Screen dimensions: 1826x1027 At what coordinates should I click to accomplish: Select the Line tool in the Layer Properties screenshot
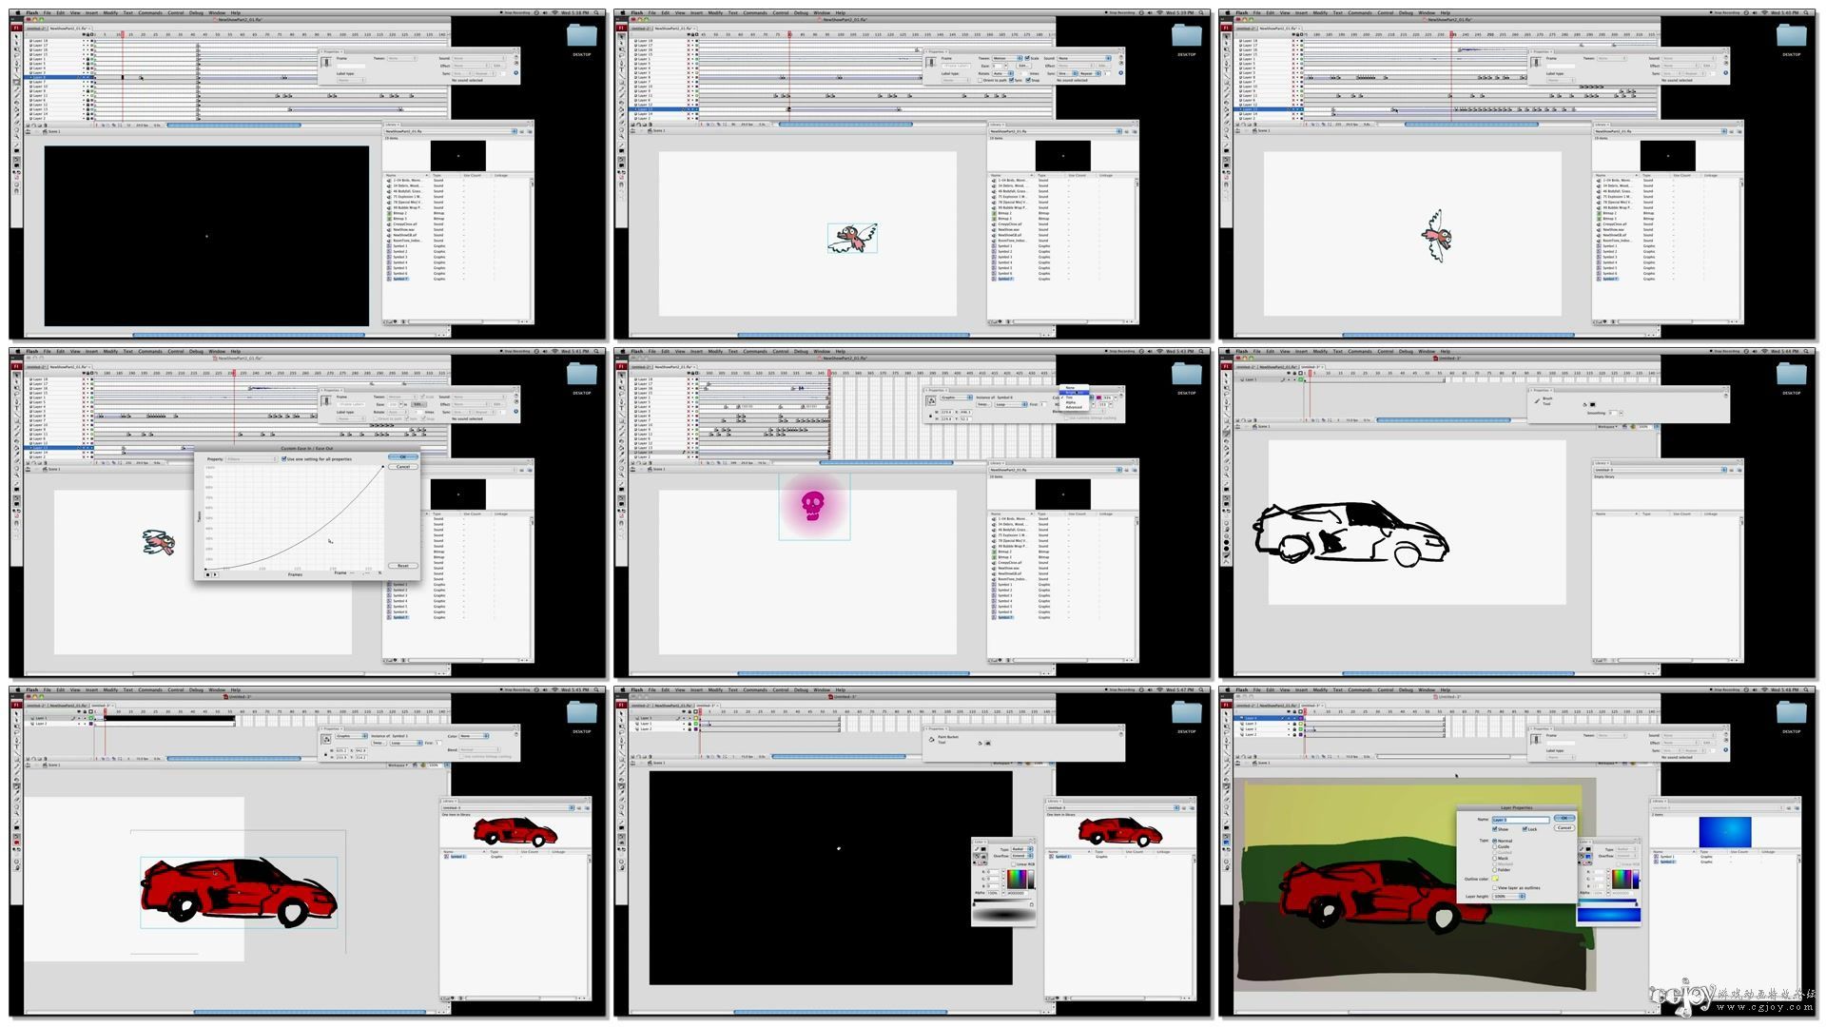pyautogui.click(x=1226, y=753)
